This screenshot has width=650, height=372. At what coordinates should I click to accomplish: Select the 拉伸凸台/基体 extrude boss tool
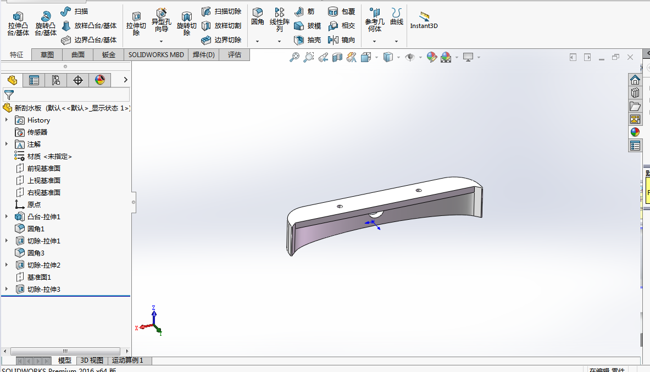tap(18, 24)
